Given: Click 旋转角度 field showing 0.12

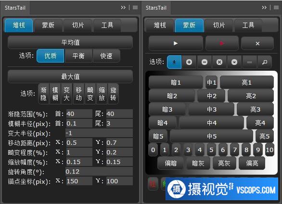Looking at the screenshot, I should point(99,171).
